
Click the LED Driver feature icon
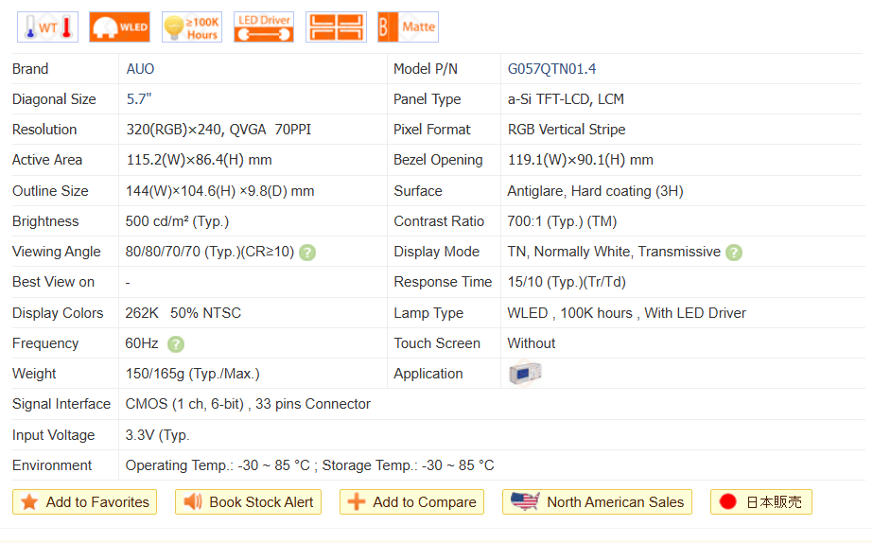coord(264,27)
